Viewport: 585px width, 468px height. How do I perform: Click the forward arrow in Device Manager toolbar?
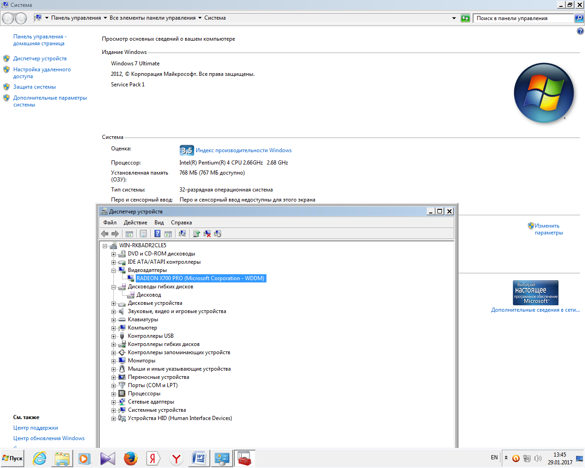[x=115, y=234]
